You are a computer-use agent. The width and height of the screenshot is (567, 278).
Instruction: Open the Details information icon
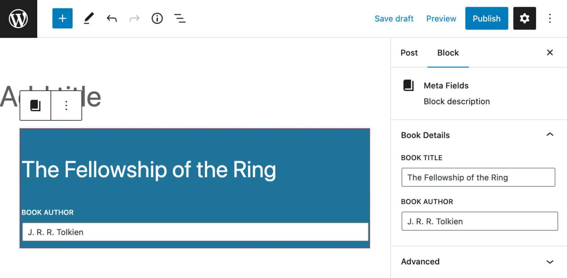coord(157,18)
